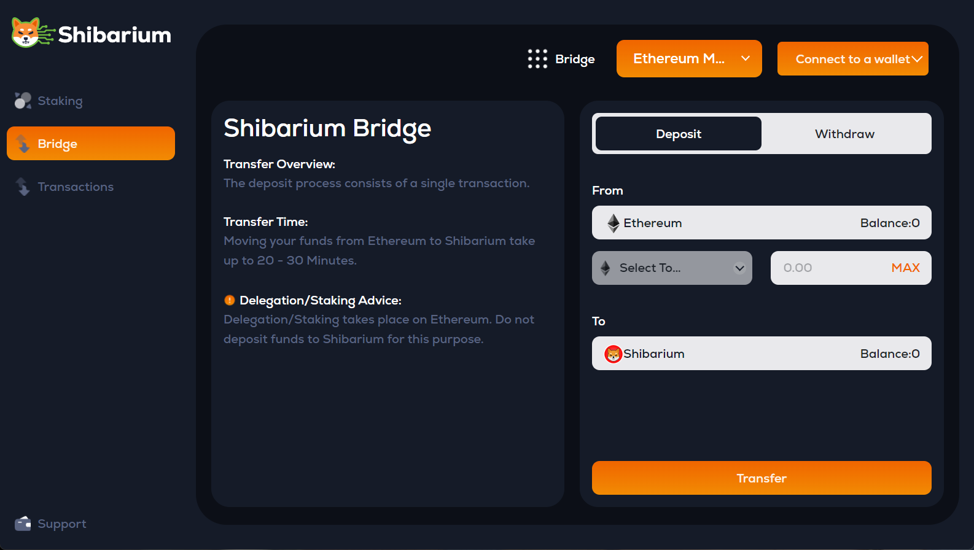Open the Transactions menu item
The width and height of the screenshot is (974, 550).
[x=76, y=187]
